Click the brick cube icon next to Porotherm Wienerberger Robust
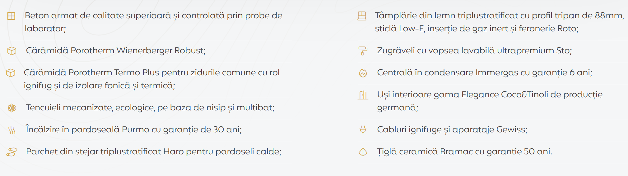Viewport: 628px width, 176px height. 12,51
